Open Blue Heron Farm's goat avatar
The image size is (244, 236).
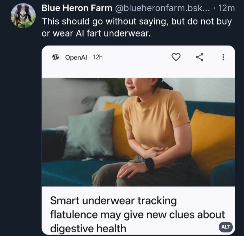[23, 16]
